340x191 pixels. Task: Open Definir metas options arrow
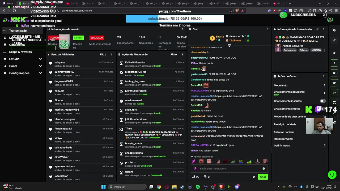pyautogui.click(x=324, y=145)
